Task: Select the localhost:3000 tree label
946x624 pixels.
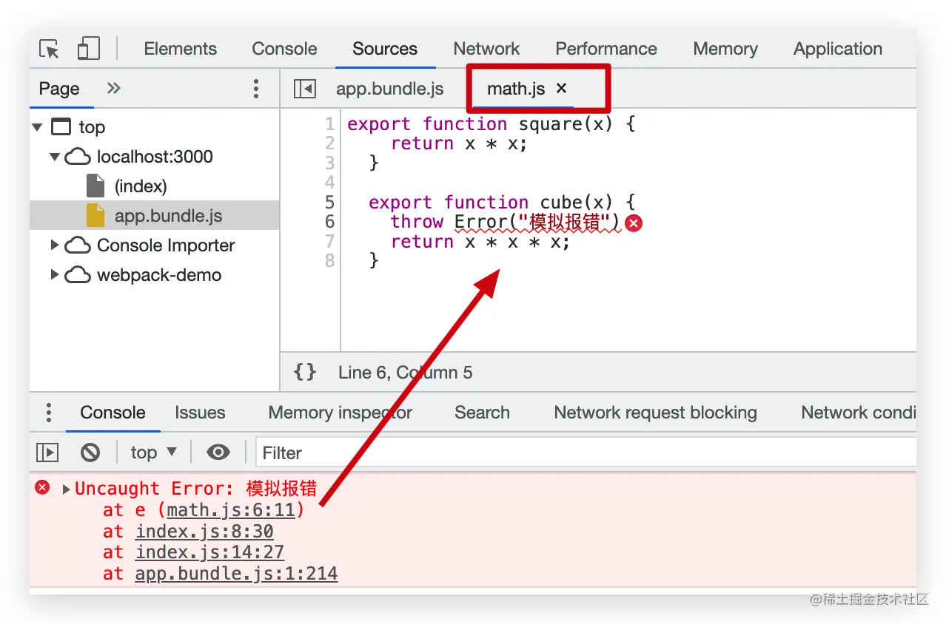Action: (155, 157)
